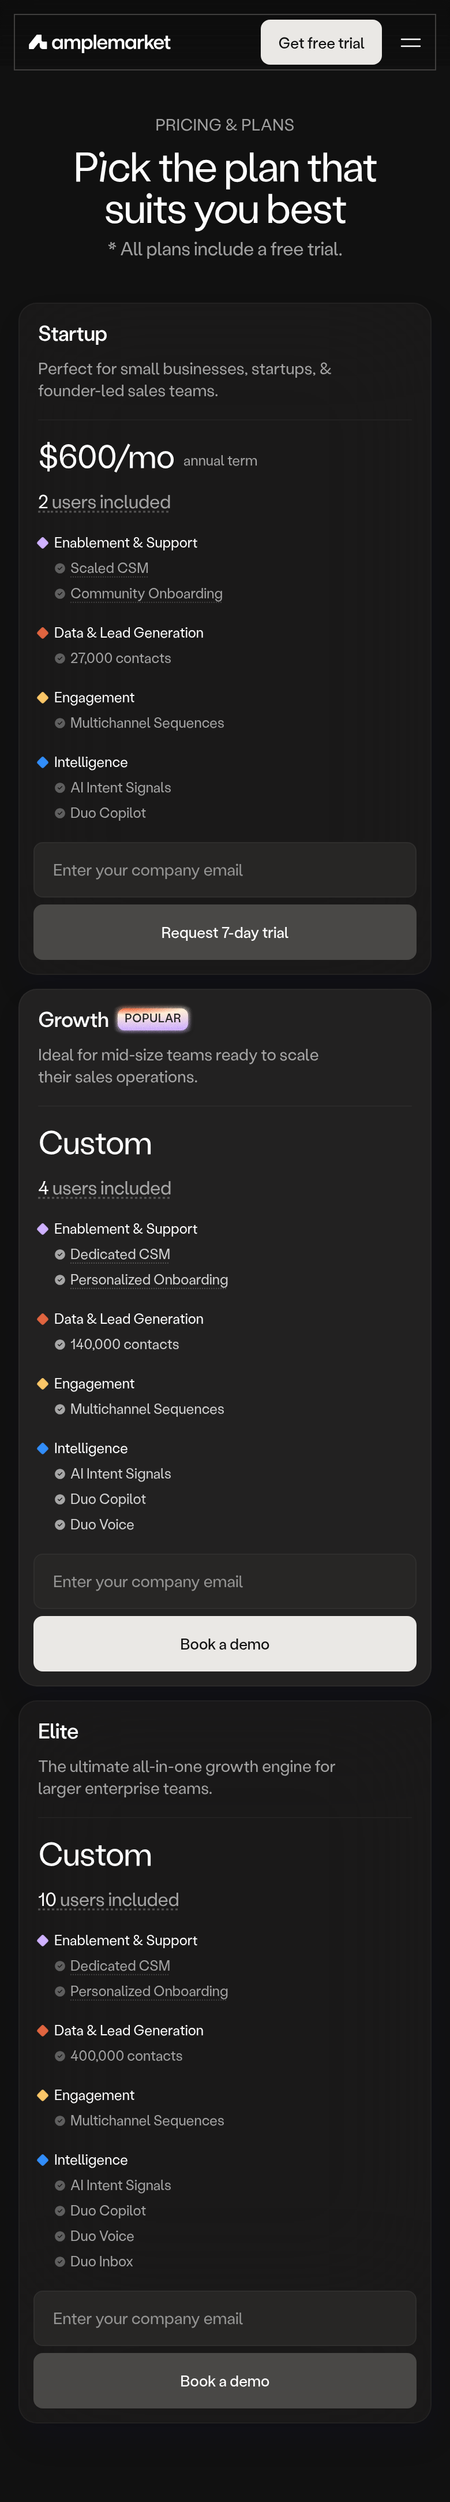Open the hamburger menu icon
This screenshot has width=450, height=2502.
(x=410, y=43)
